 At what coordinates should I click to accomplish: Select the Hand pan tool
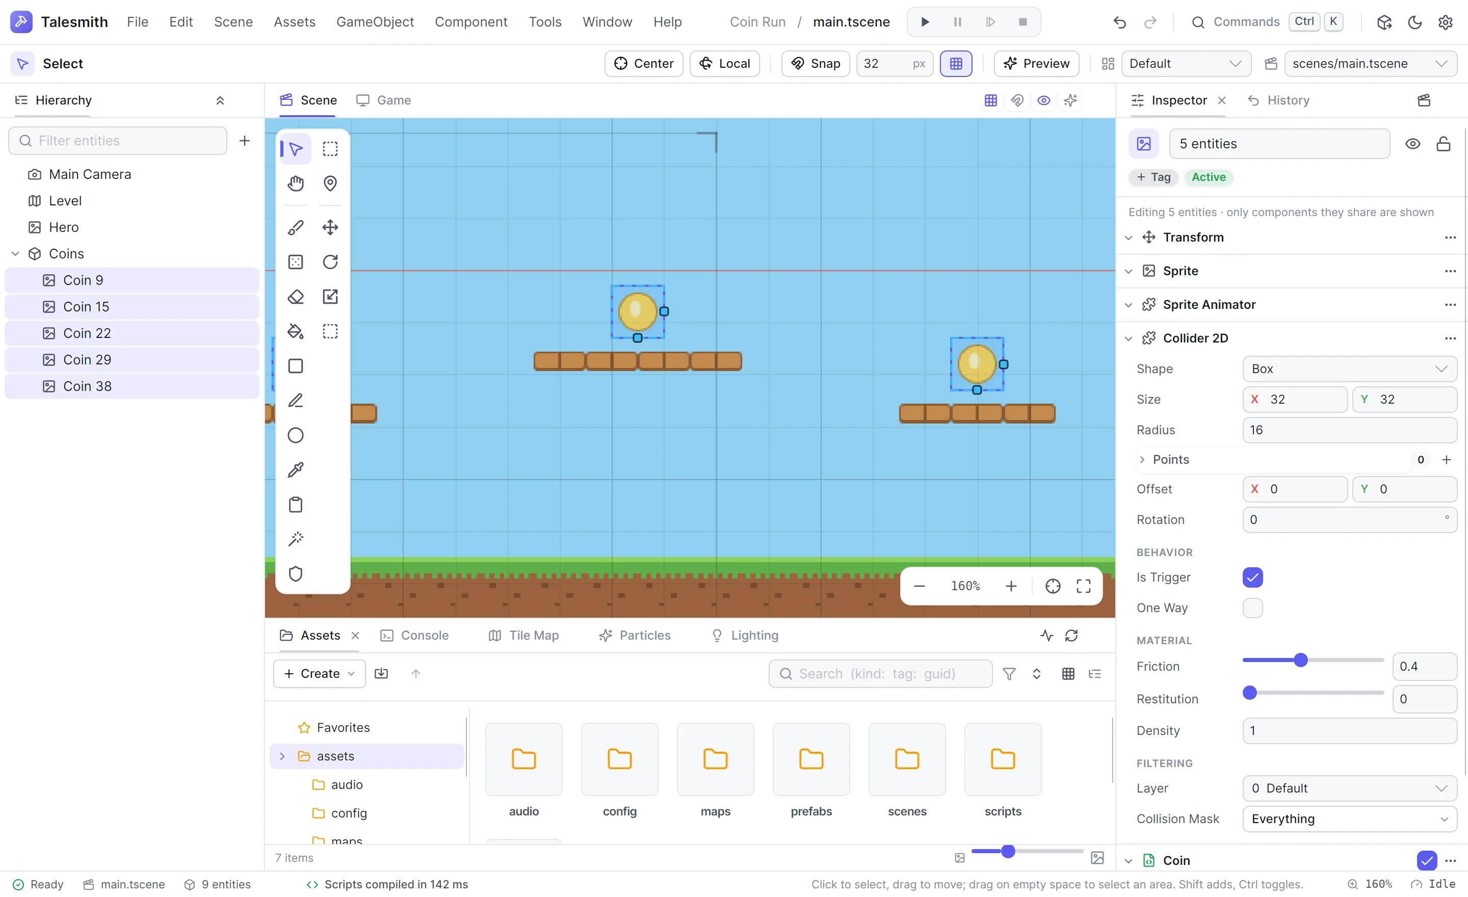click(x=296, y=183)
